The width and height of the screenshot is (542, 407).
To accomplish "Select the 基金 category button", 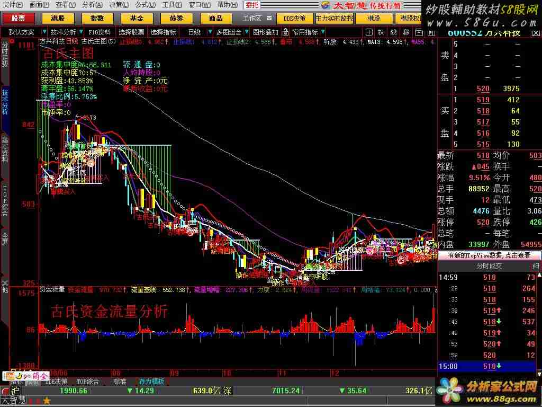I will pos(137,19).
